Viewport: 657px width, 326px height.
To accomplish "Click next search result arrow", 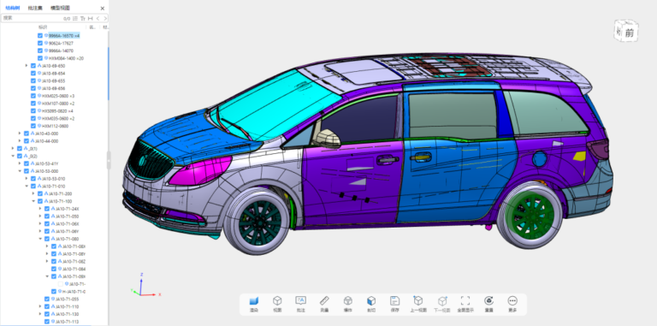I will (x=105, y=19).
